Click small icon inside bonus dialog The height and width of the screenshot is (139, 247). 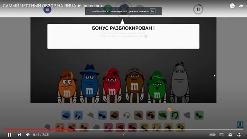tap(146, 36)
